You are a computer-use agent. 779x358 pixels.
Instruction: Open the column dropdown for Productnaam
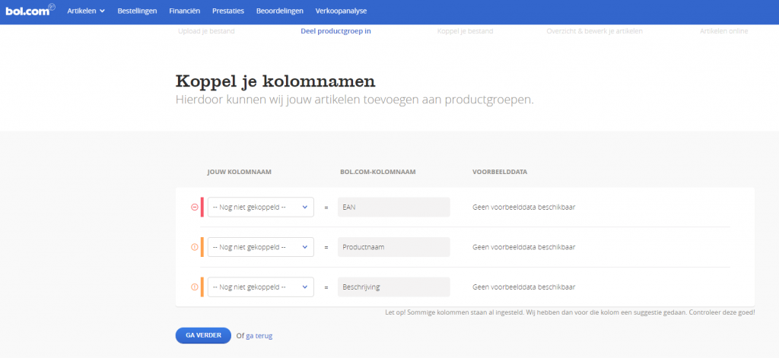tap(260, 247)
